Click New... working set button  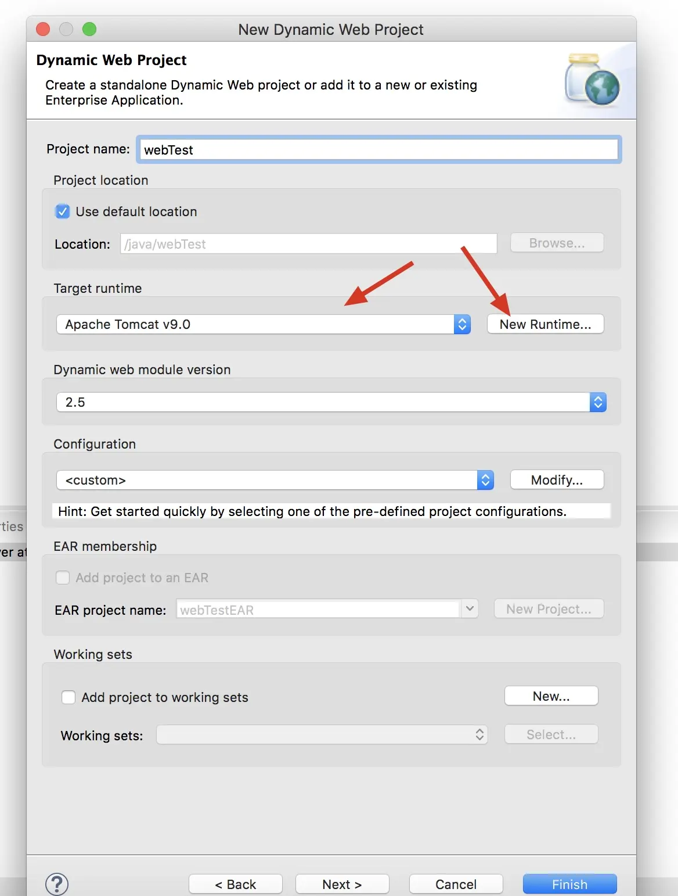(x=551, y=696)
